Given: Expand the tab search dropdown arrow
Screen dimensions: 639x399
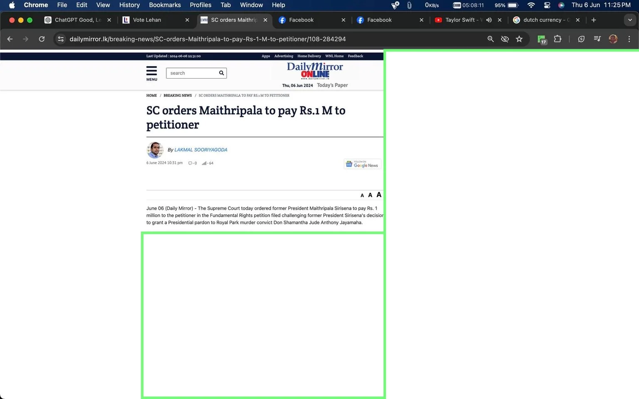Looking at the screenshot, I should click(x=630, y=20).
